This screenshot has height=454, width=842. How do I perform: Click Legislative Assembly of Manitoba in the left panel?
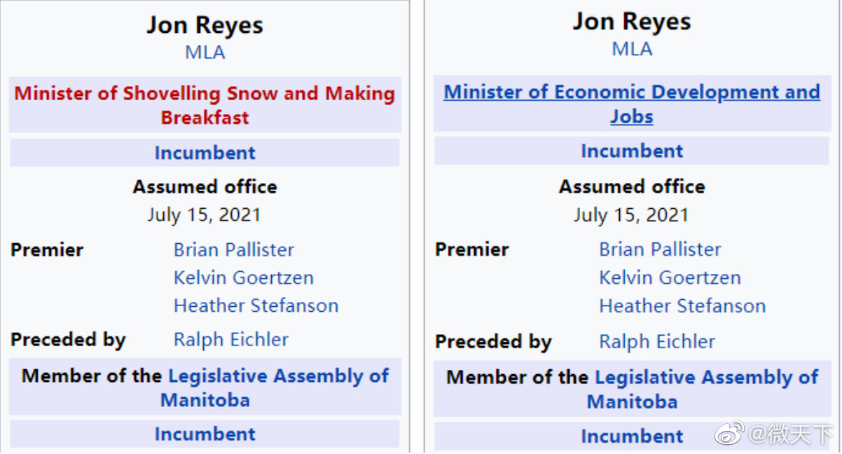point(277,376)
